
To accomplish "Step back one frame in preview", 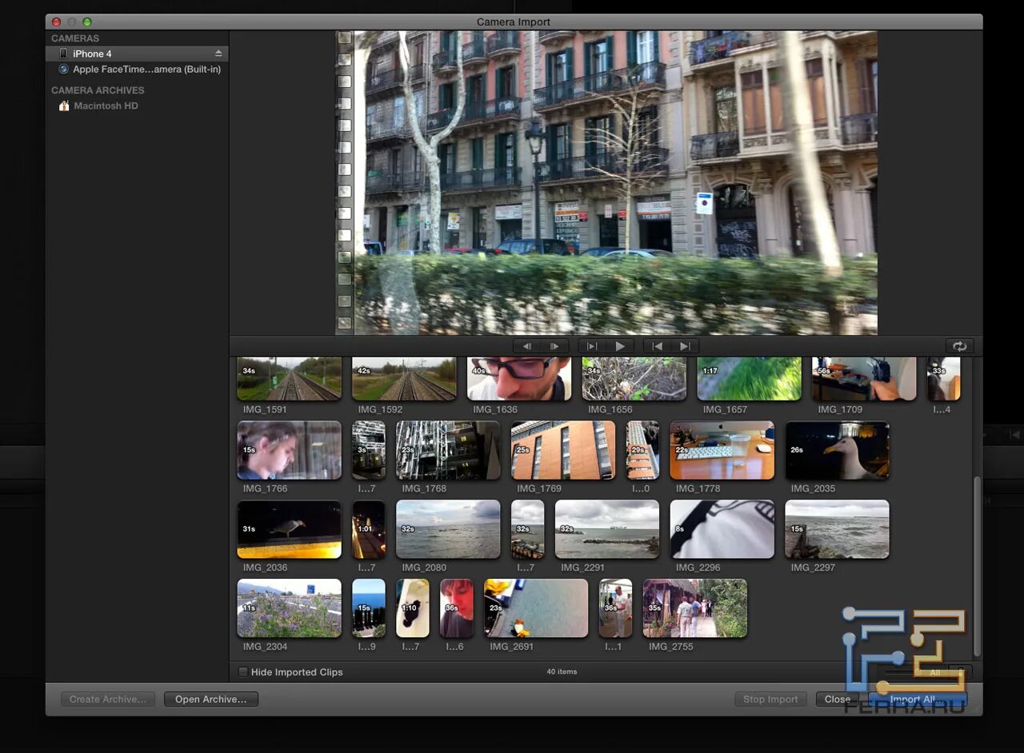I will click(x=527, y=346).
